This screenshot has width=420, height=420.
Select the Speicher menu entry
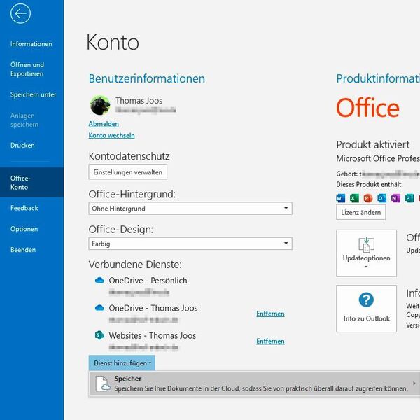[x=255, y=384]
